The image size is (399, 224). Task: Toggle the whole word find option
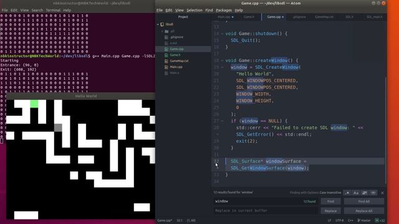point(373,193)
